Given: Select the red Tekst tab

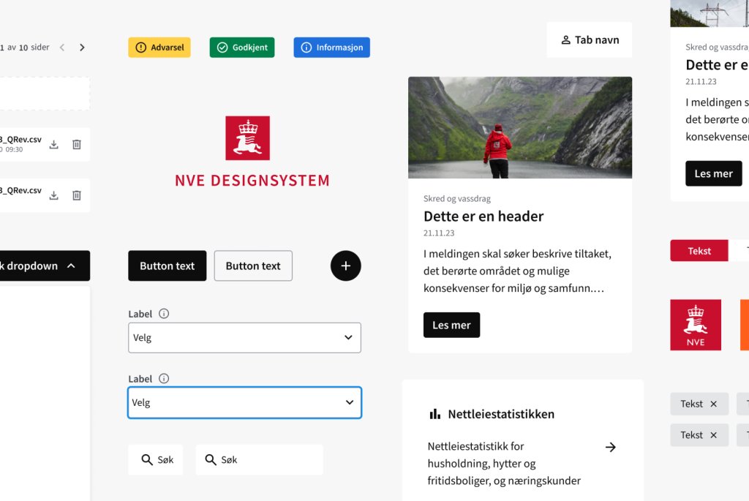Looking at the screenshot, I should pos(699,251).
